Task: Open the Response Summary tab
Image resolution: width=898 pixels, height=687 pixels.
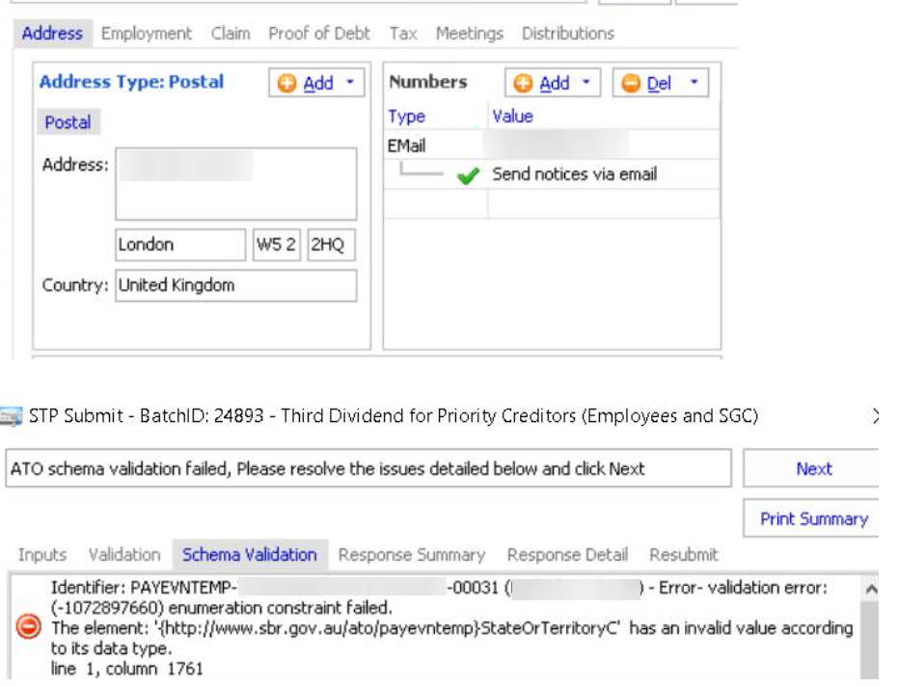Action: (412, 554)
